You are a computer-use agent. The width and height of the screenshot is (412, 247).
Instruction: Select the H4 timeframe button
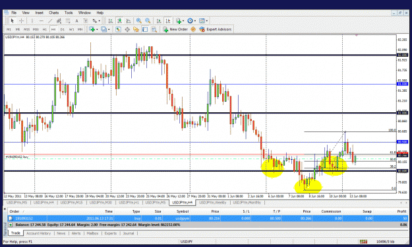pyautogui.click(x=53, y=30)
